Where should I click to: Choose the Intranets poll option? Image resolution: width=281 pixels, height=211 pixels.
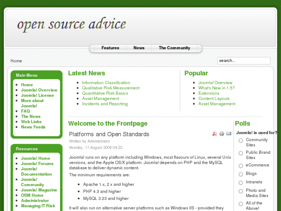241,183
